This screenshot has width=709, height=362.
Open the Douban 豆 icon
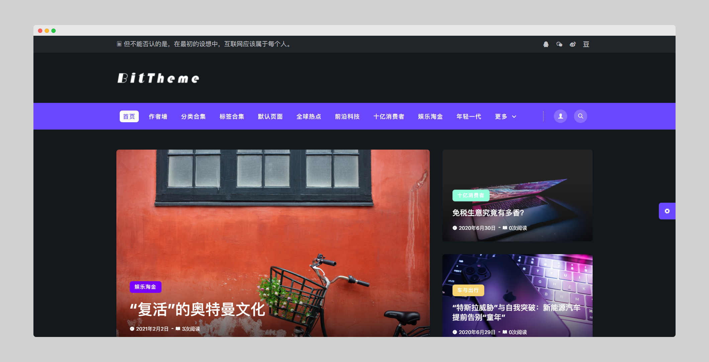(586, 44)
